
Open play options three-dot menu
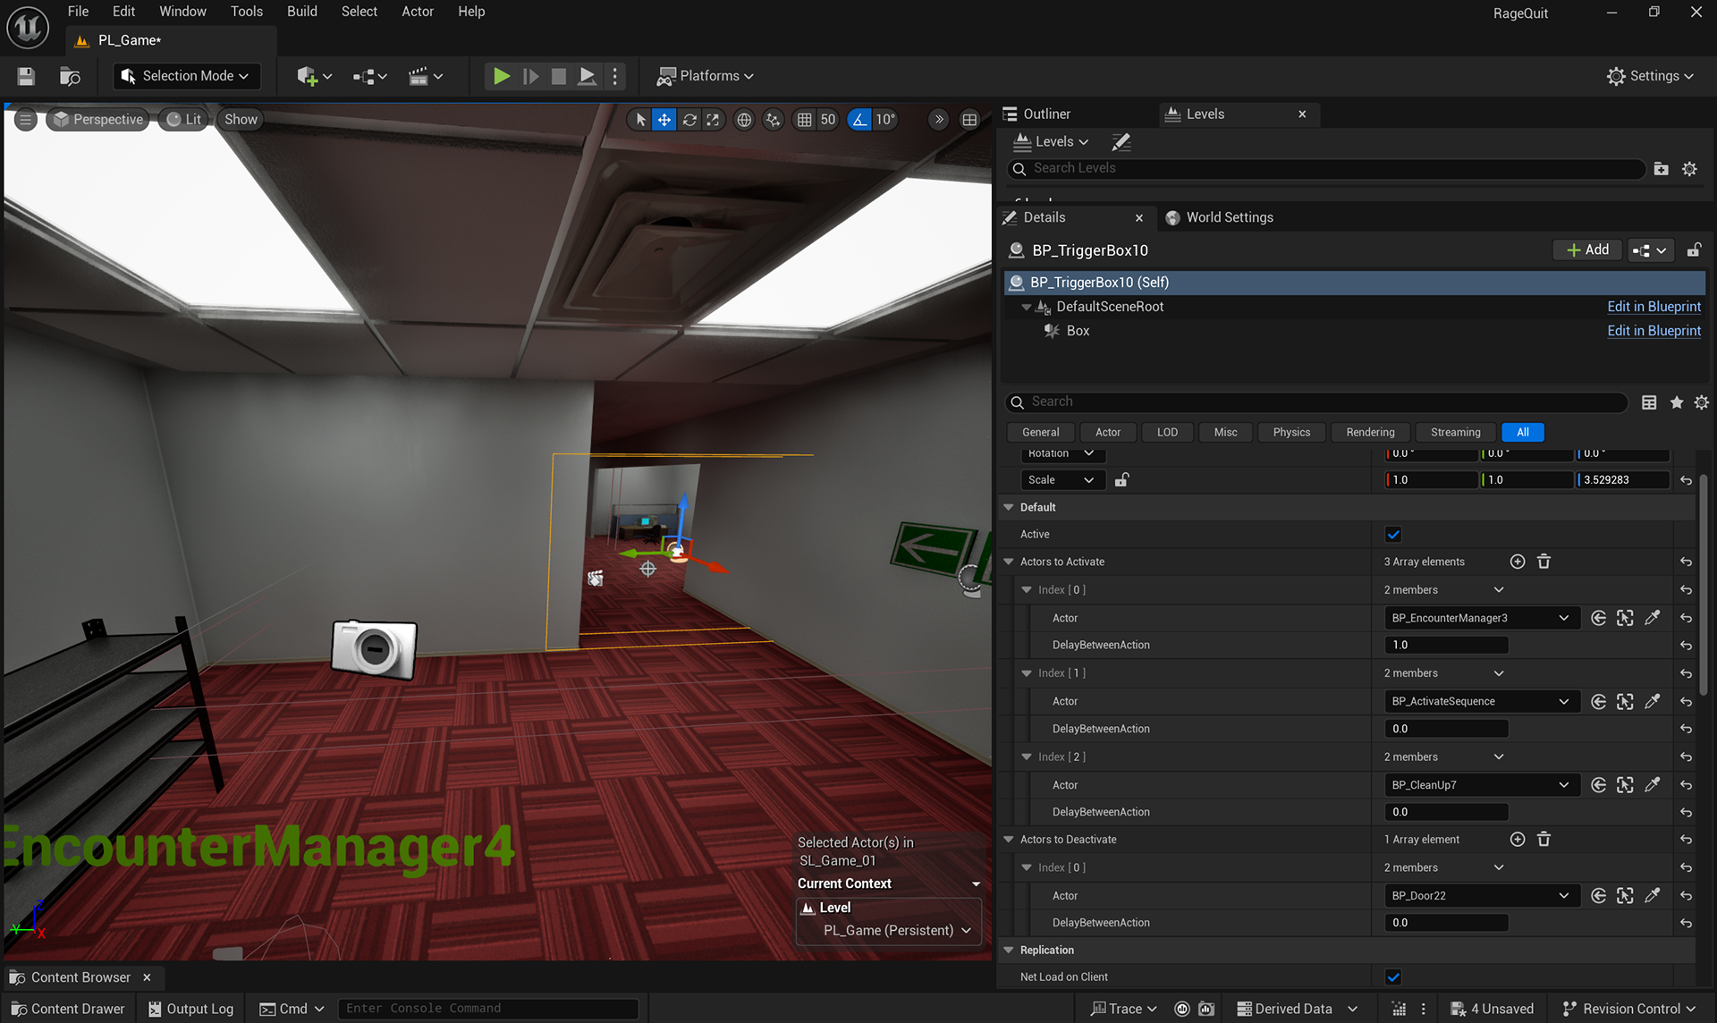tap(614, 76)
